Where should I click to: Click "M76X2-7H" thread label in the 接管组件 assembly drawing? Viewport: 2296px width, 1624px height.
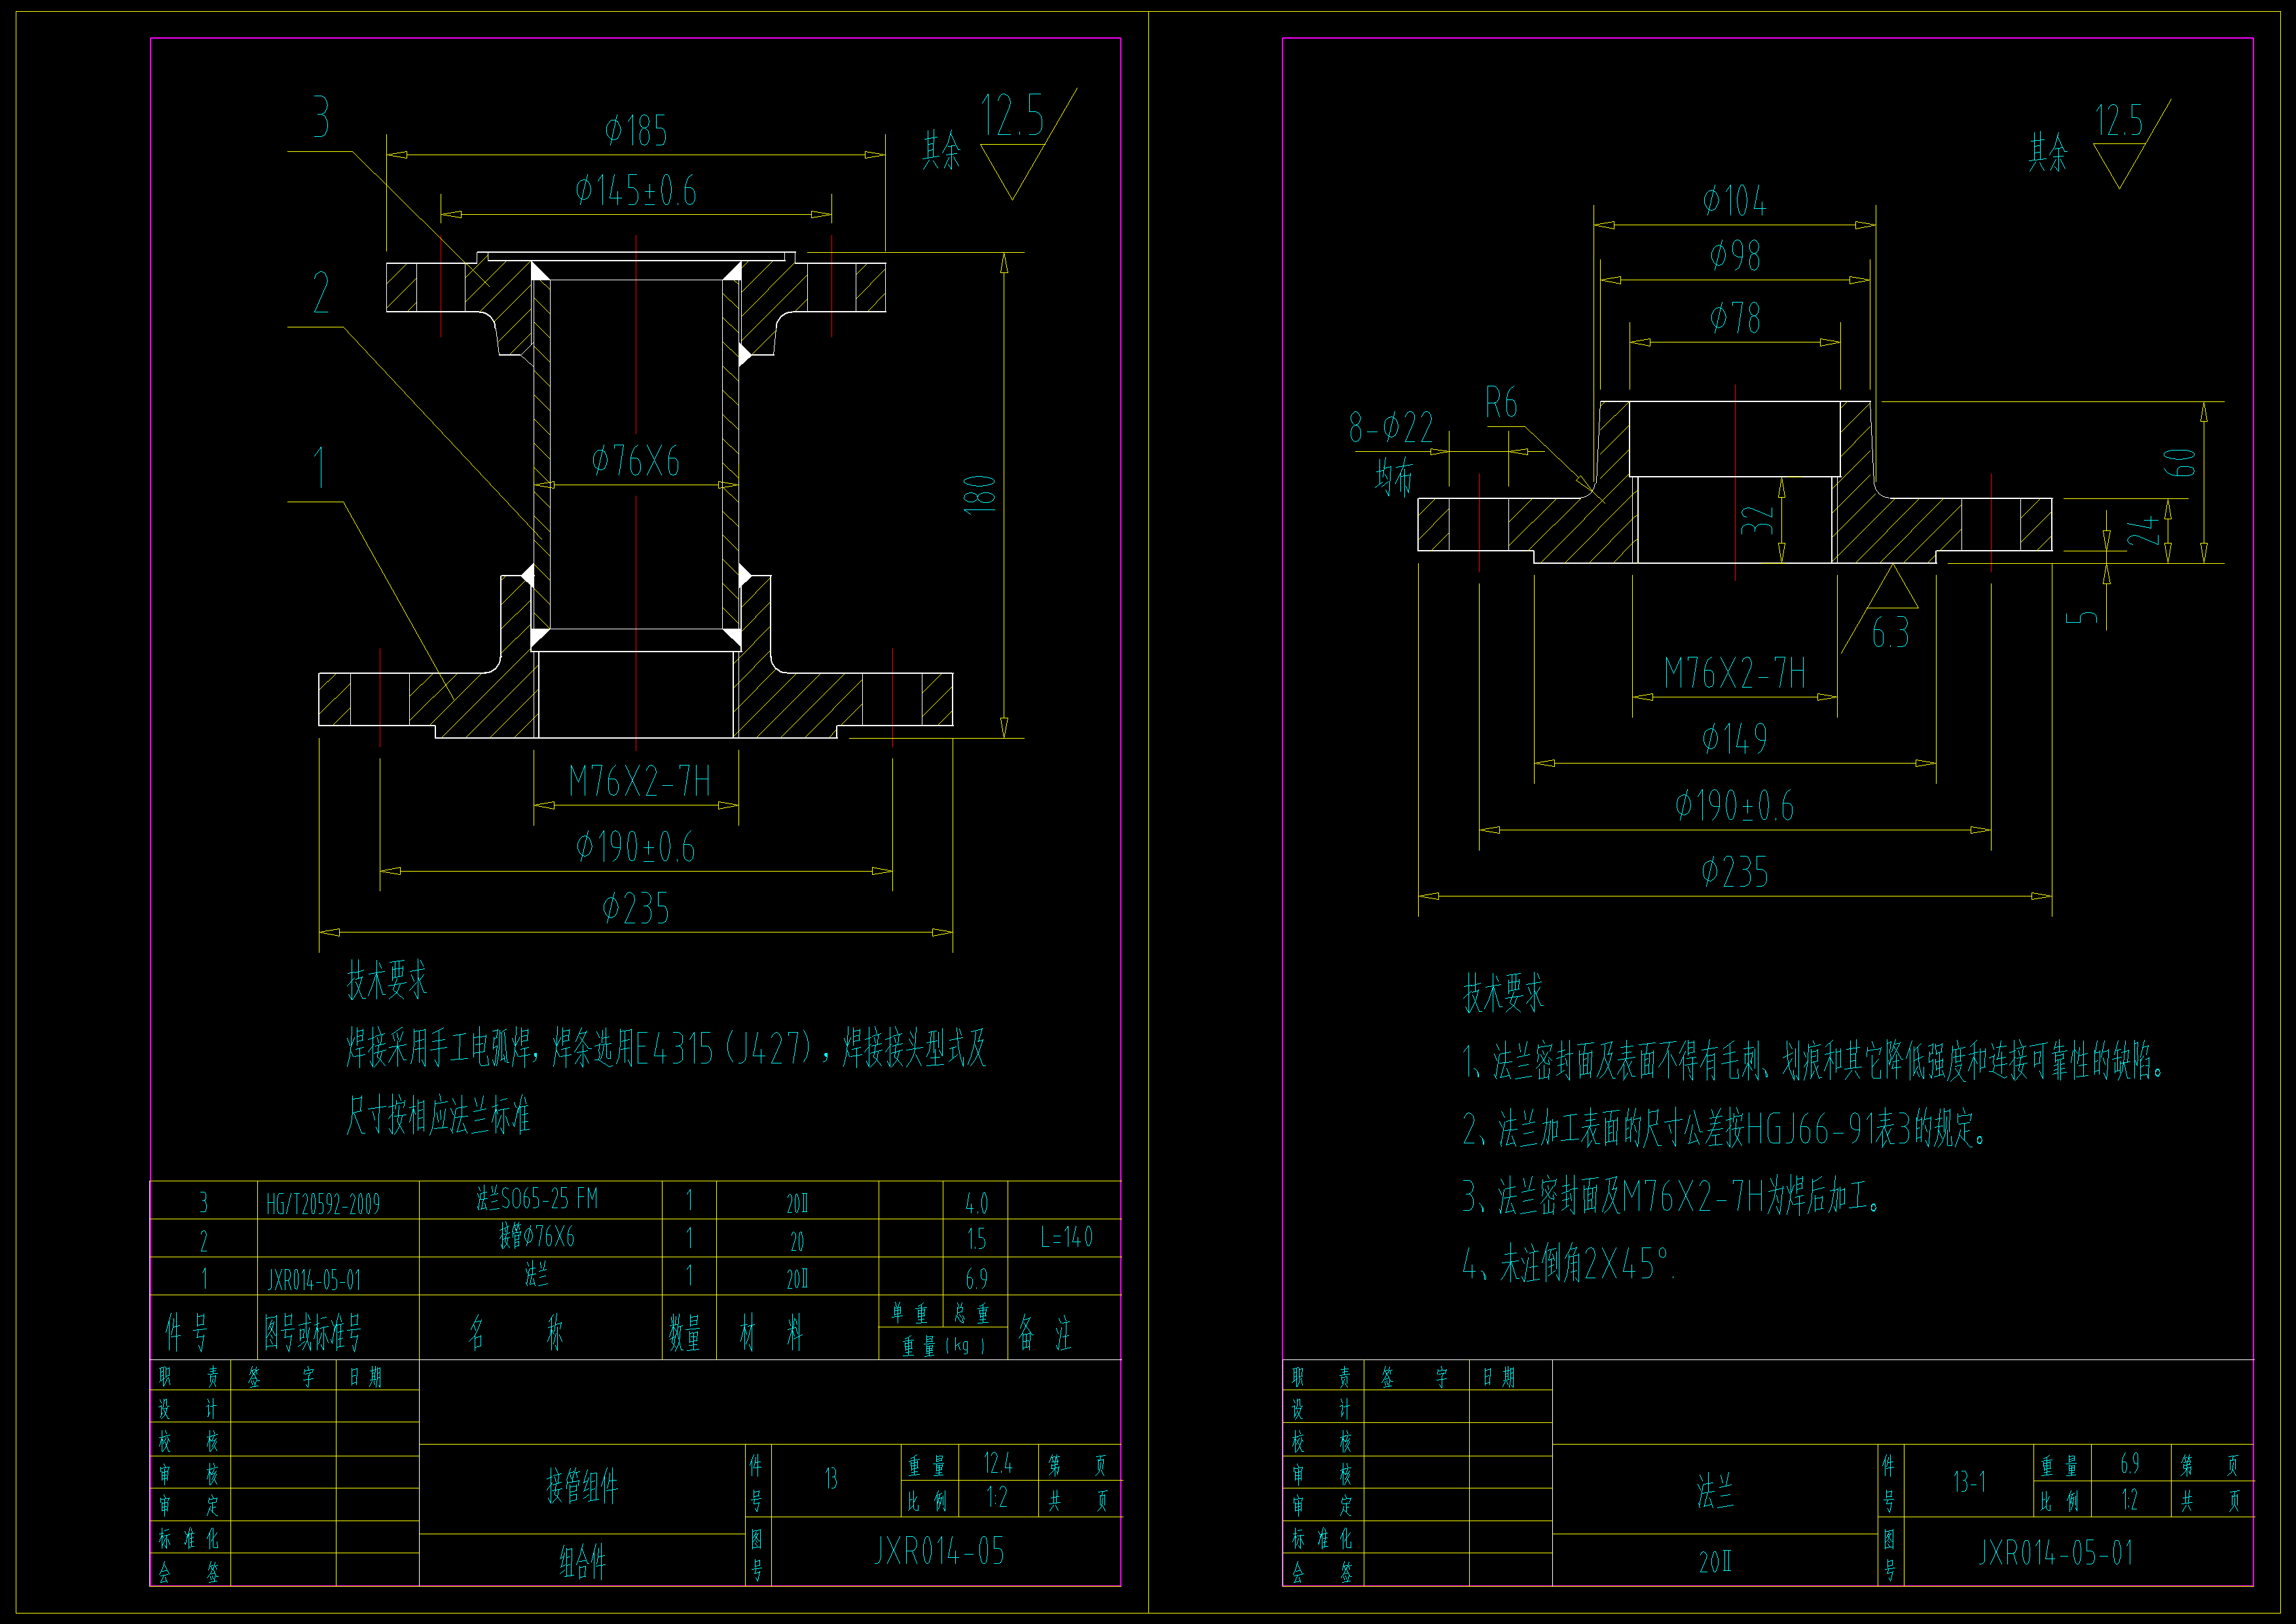tap(640, 782)
